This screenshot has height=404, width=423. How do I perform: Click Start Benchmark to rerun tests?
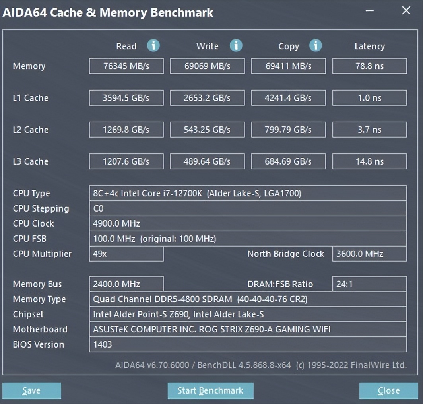click(210, 390)
